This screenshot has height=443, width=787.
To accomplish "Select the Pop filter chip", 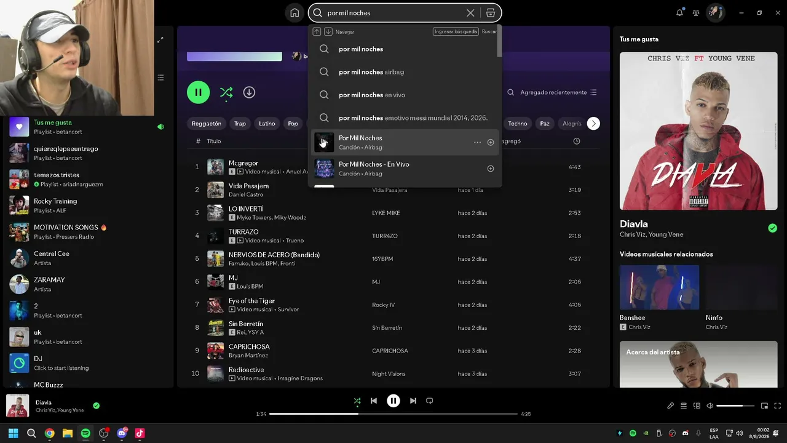I will click(293, 124).
